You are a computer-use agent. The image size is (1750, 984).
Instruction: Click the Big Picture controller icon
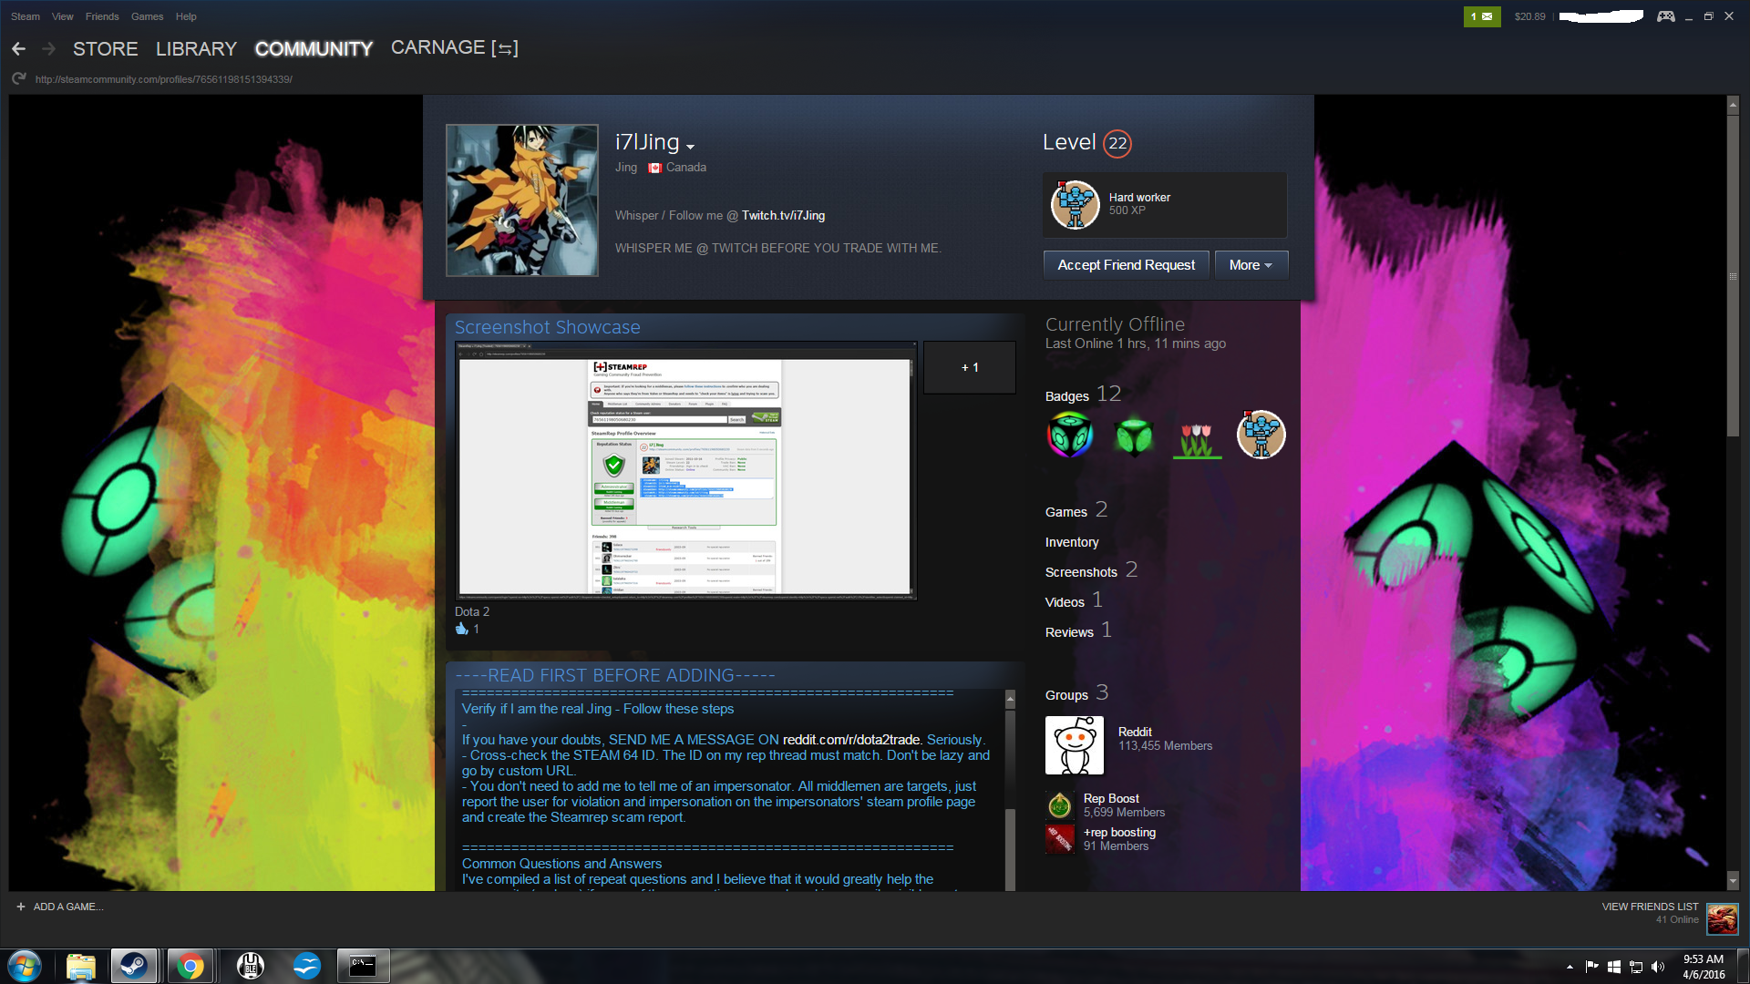tap(1665, 16)
